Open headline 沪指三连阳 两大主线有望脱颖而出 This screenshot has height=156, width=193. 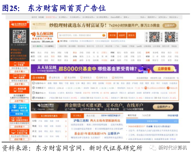point(97,120)
